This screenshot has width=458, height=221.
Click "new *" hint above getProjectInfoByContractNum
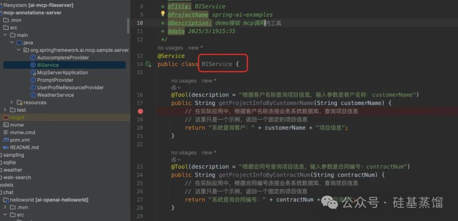point(209,153)
